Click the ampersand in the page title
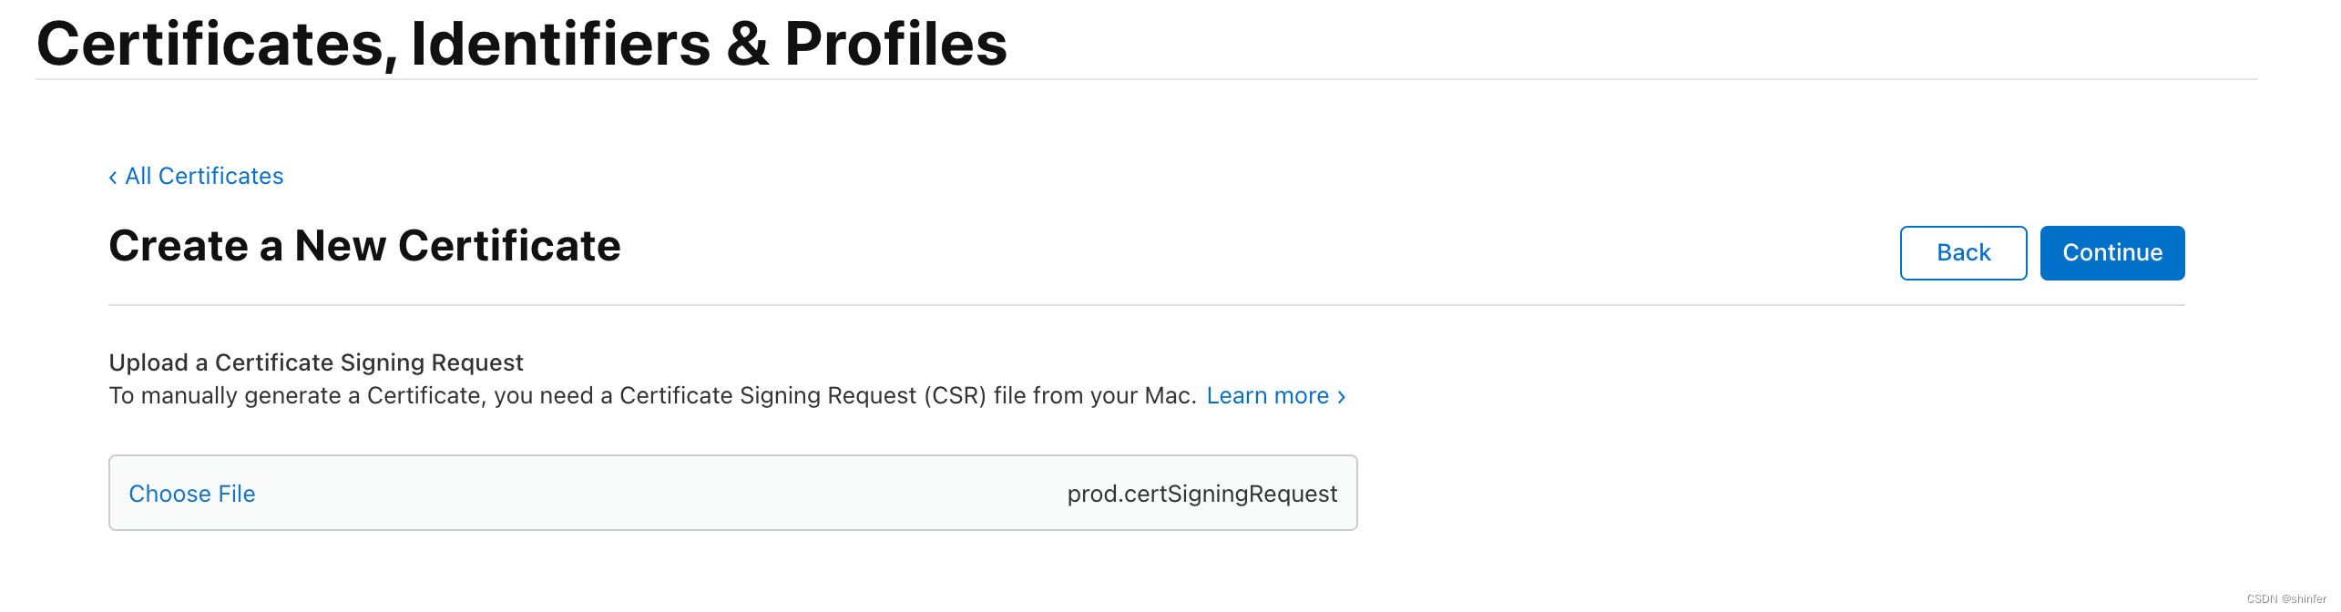This screenshot has height=612, width=2341. 747,44
